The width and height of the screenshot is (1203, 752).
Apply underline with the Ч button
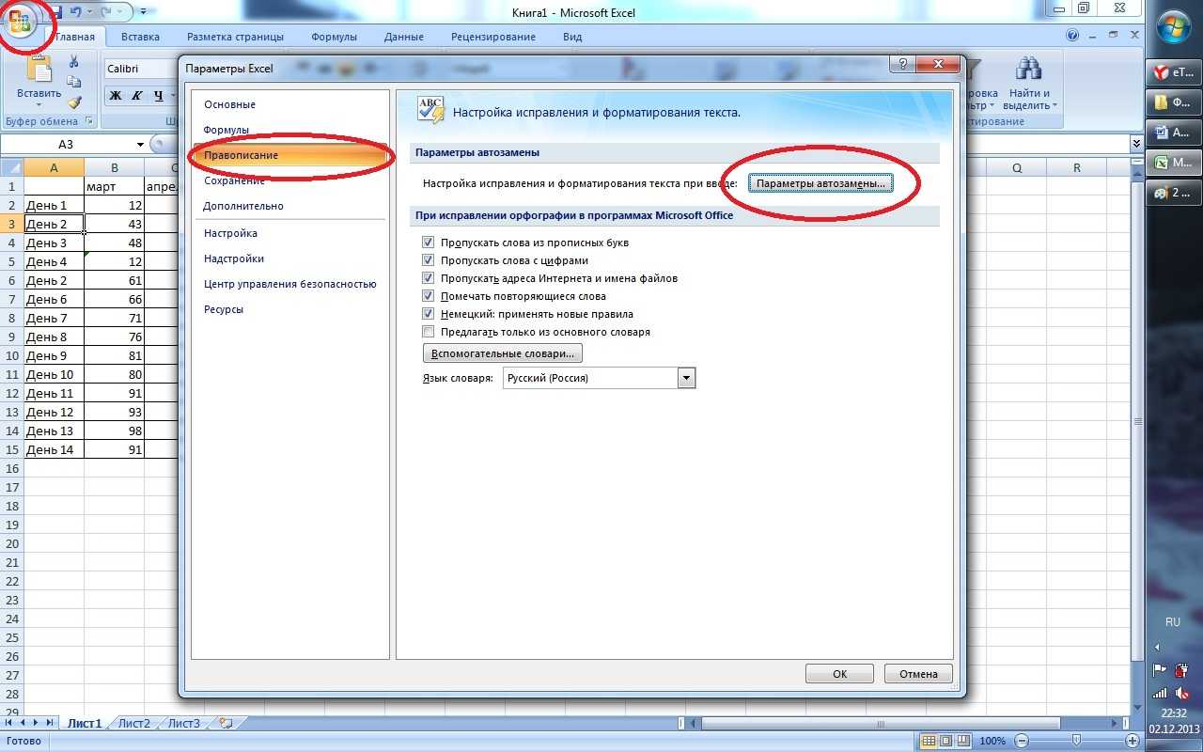pos(157,95)
